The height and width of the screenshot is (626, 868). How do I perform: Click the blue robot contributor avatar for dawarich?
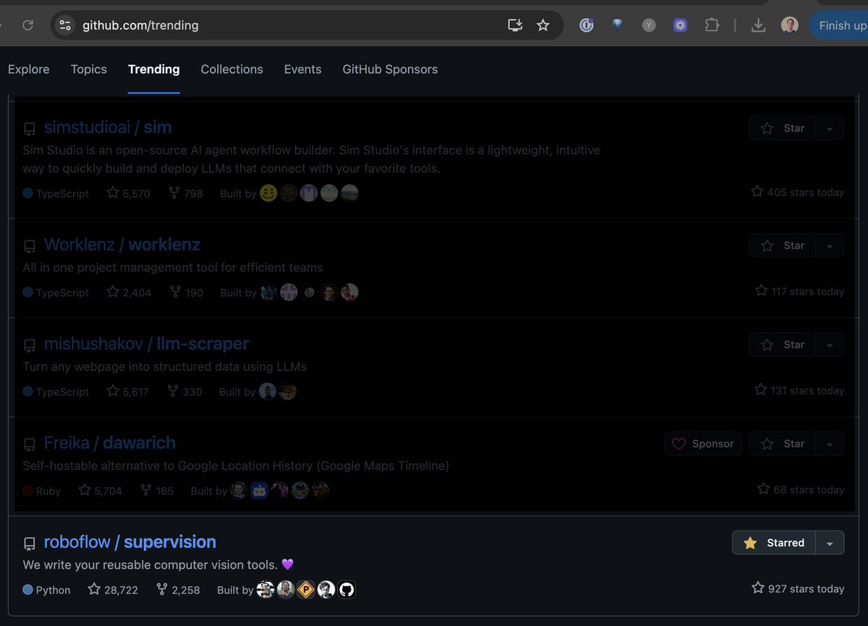[x=259, y=491]
